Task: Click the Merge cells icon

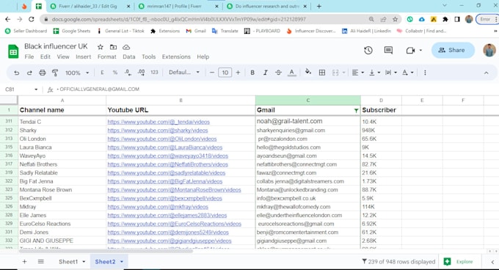Action: point(335,73)
